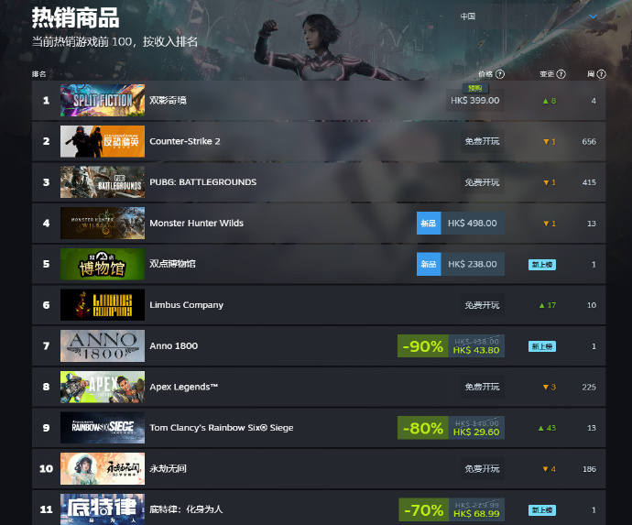632x525 pixels.
Task: Click the weeks column help icon
Action: coord(601,74)
